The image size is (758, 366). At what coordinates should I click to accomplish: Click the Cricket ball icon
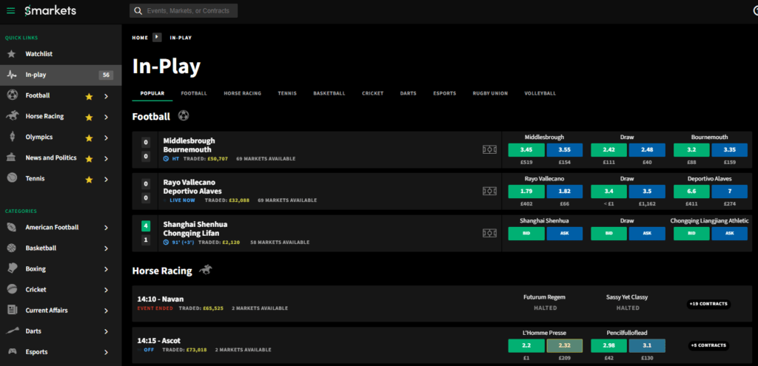[x=12, y=290]
